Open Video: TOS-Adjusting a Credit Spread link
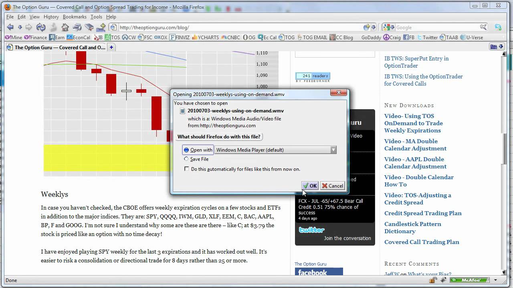This screenshot has width=513, height=288. 418,199
